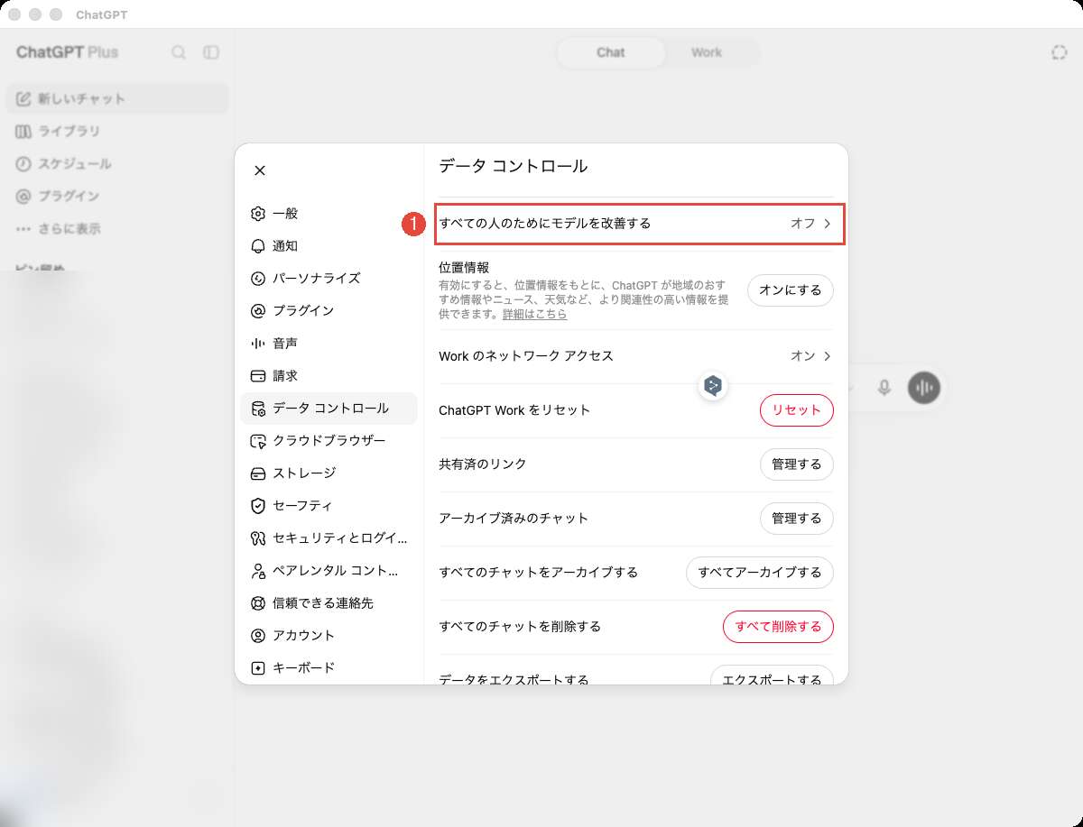Viewport: 1083px width, 827px height.
Task: Click the パーソナライズ icon
Action: 258,279
